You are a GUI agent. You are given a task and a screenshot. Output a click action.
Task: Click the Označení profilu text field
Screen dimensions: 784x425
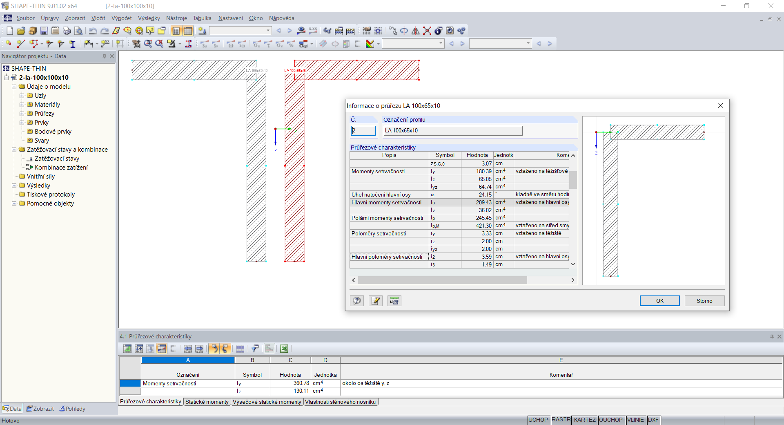(453, 130)
